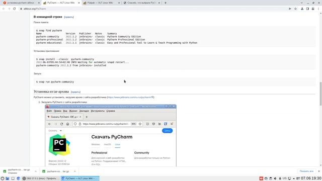The width and height of the screenshot is (322, 181).
Task: Close the PyCharm — ALT Linux Wiki tab
Action: pyautogui.click(x=79, y=3)
